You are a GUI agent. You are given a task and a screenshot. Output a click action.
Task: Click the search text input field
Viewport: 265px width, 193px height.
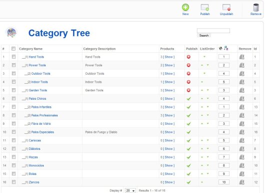(x=213, y=31)
